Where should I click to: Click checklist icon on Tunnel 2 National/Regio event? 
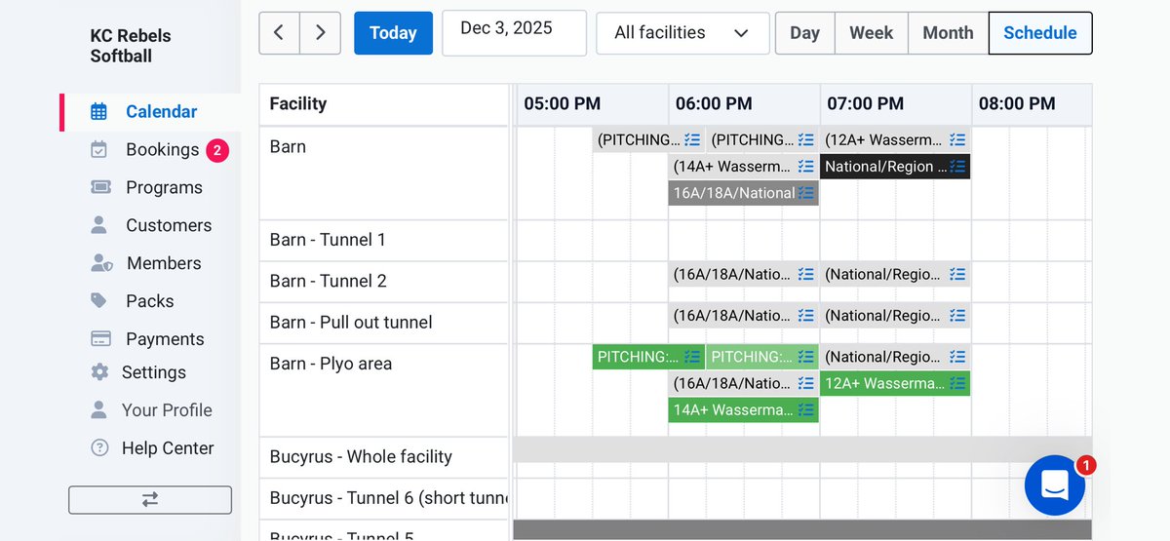point(957,275)
